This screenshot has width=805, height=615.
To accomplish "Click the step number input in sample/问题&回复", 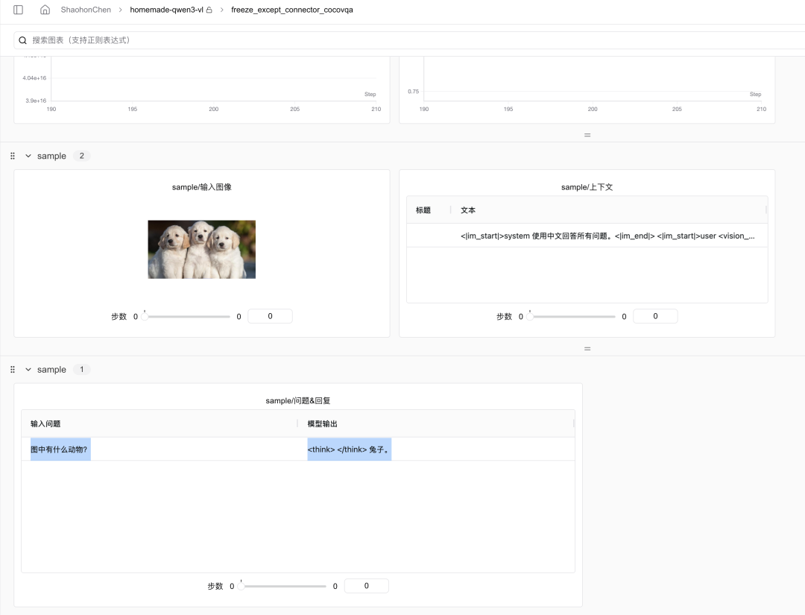I will click(366, 586).
